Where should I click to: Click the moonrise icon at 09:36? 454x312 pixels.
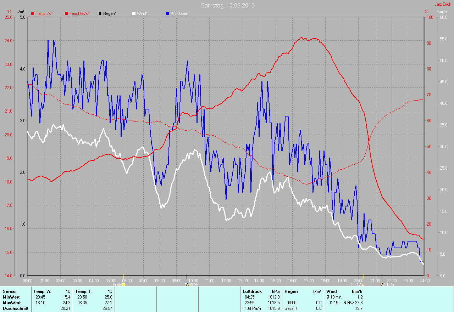point(187,284)
